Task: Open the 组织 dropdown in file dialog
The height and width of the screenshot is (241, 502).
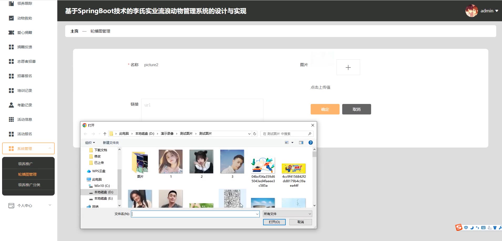Action: click(90, 143)
